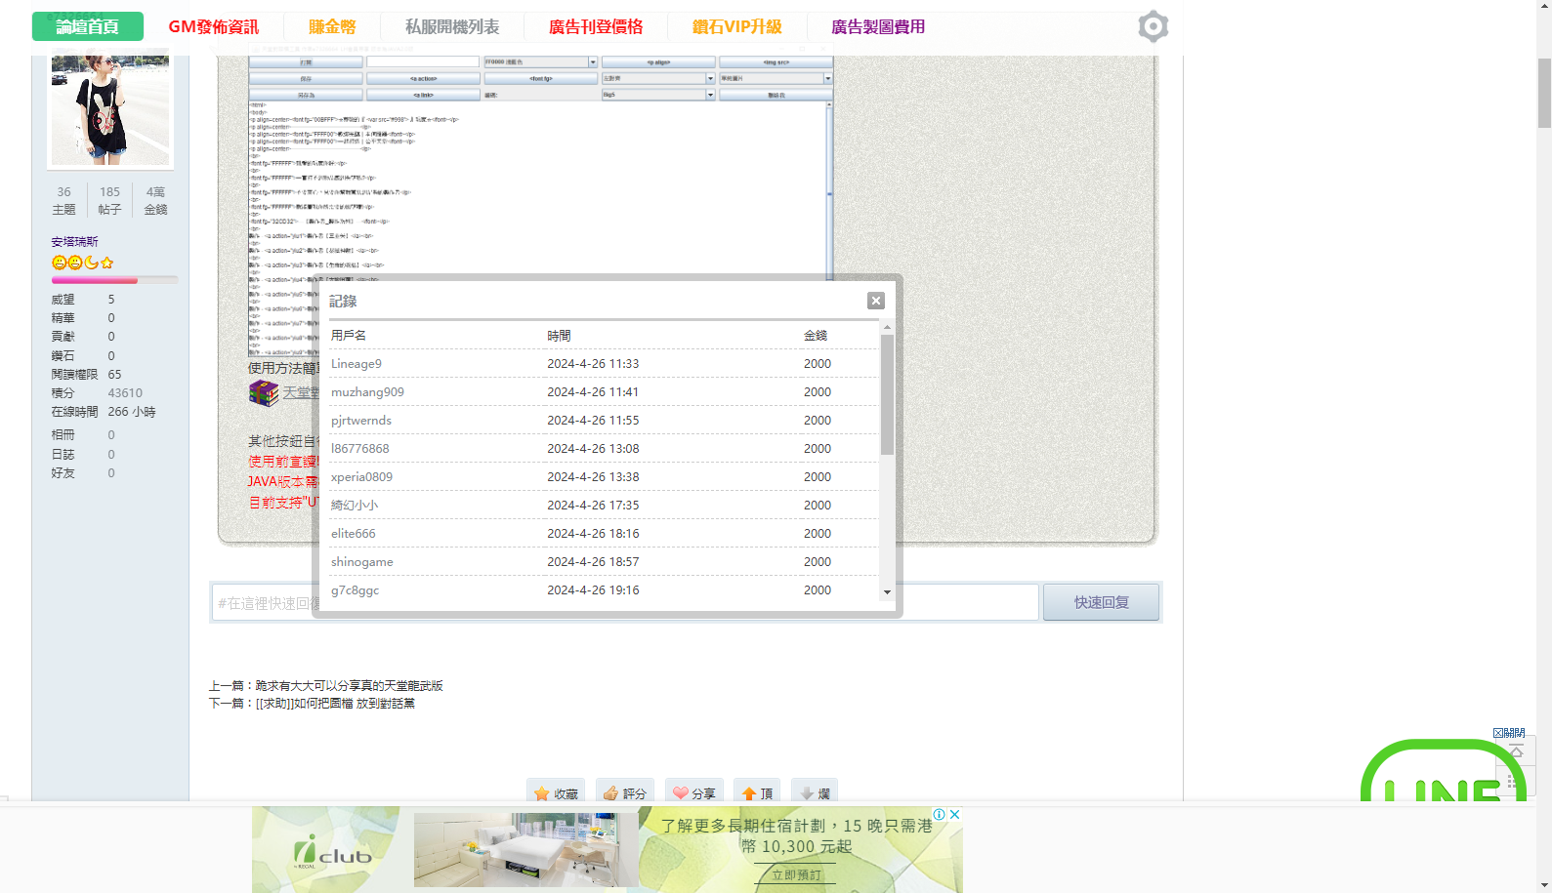The width and height of the screenshot is (1552, 893).
Task: Click the 記錄 list scroll down arrow
Action: 887,592
